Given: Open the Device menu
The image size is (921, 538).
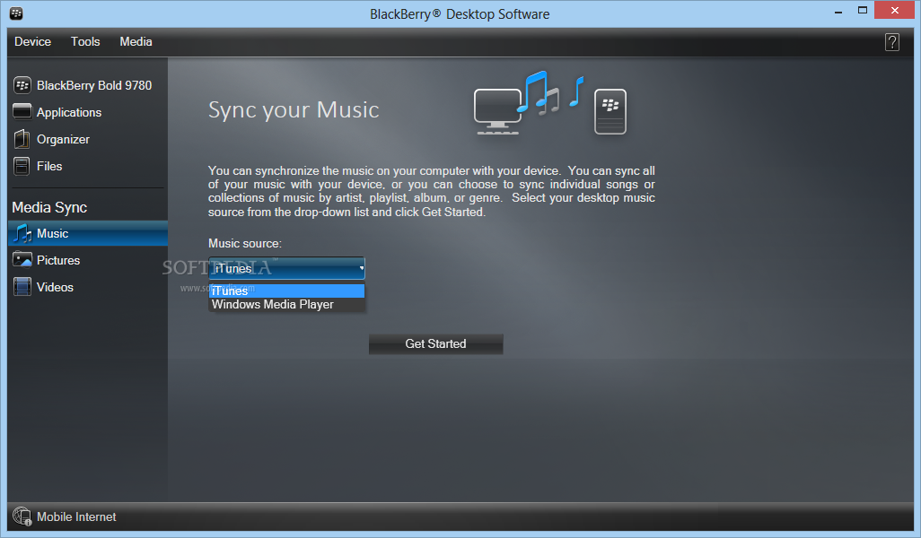Looking at the screenshot, I should coord(33,41).
